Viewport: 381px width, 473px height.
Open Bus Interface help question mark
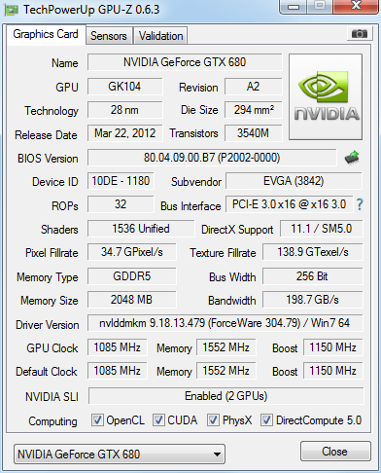point(360,204)
